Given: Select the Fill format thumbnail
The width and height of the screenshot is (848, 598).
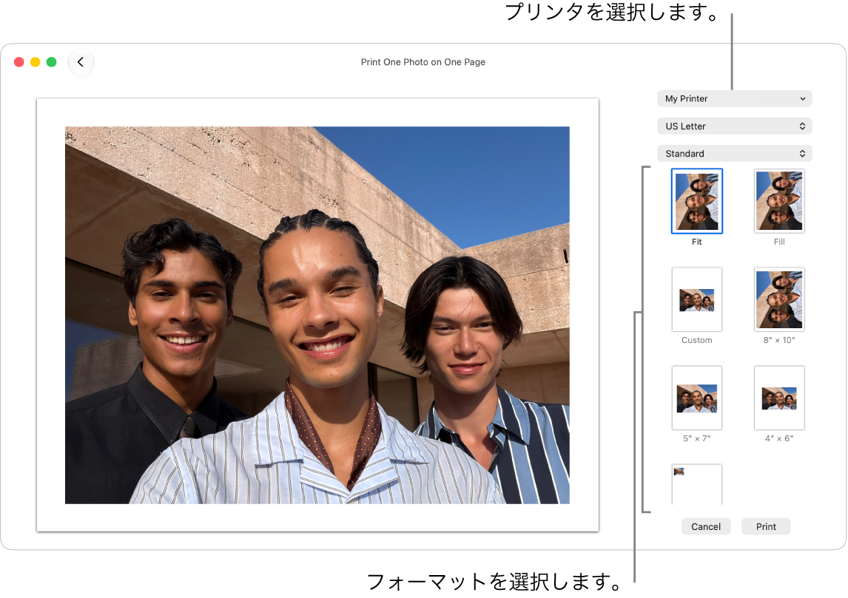Looking at the screenshot, I should tap(778, 201).
